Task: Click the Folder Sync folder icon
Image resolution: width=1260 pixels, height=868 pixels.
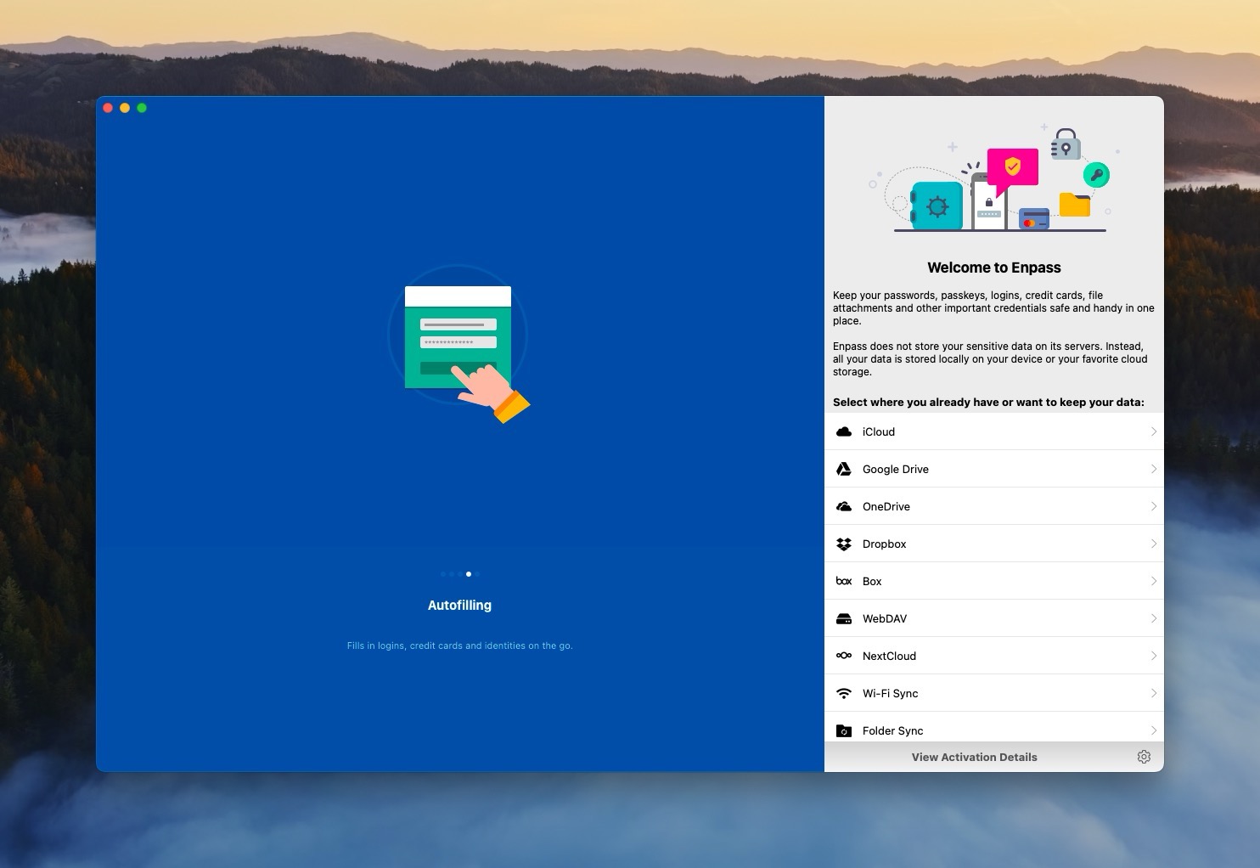Action: click(844, 730)
